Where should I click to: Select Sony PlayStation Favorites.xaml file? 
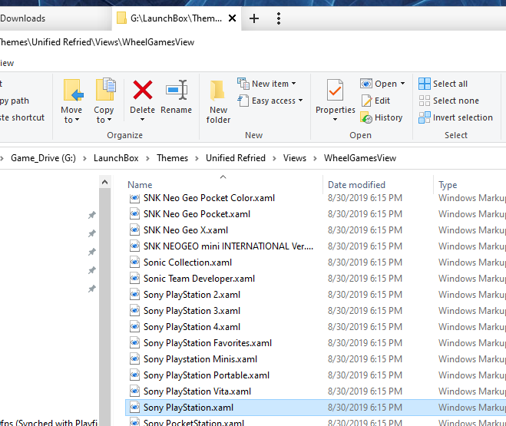207,343
